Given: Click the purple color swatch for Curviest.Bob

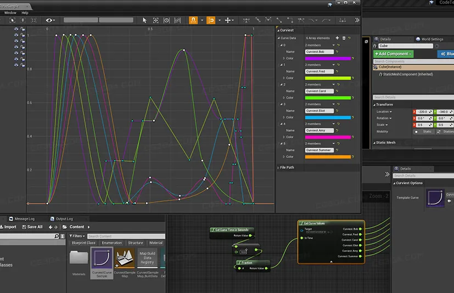Looking at the screenshot, I should pos(328,58).
